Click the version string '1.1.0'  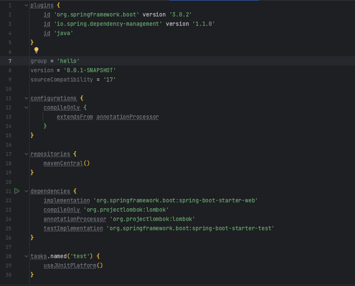click(x=204, y=24)
